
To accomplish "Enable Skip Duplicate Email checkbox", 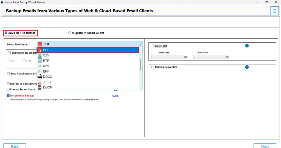I will click(9, 53).
